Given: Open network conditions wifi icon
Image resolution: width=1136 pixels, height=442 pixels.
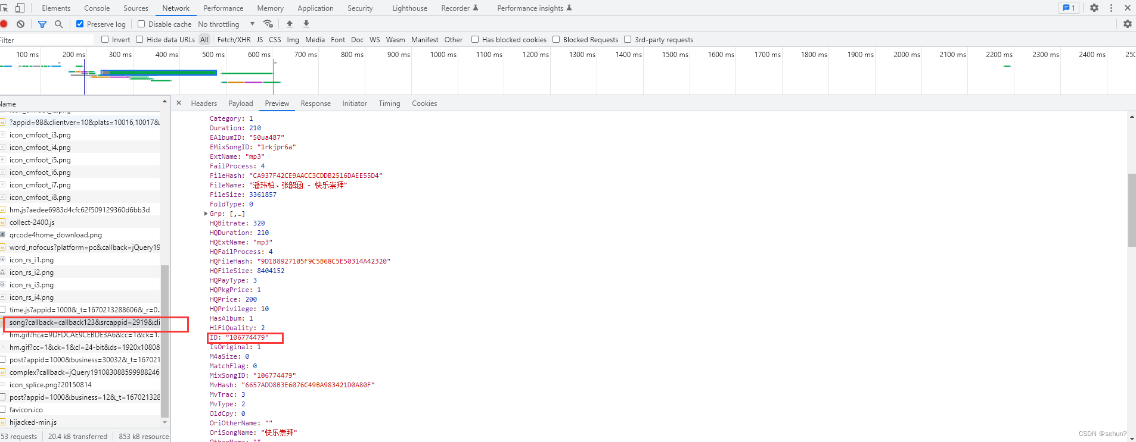Looking at the screenshot, I should click(x=268, y=24).
